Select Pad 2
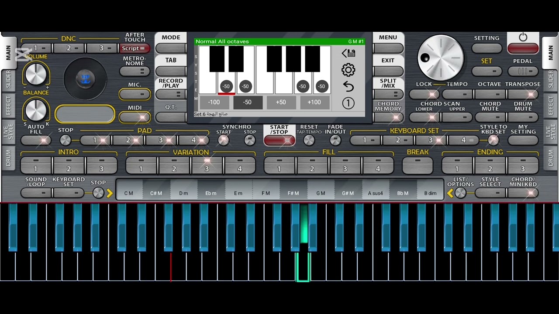Image resolution: width=559 pixels, height=314 pixels. point(128,140)
